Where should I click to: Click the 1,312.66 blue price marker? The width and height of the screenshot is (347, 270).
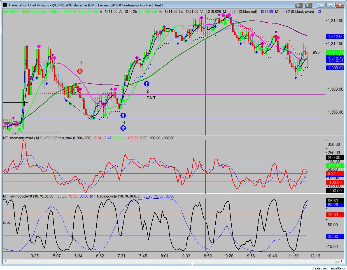coord(335,37)
